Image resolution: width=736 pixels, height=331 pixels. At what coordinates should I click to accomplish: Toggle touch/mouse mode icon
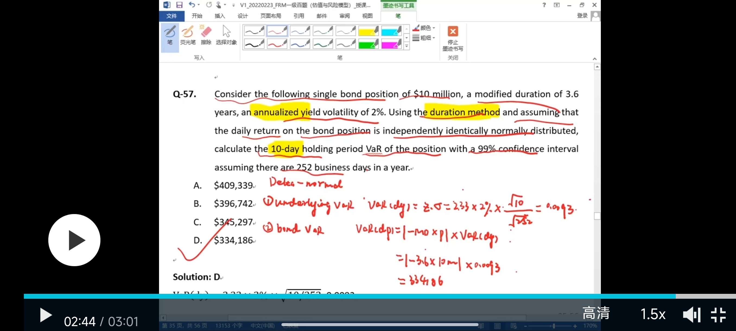(218, 5)
